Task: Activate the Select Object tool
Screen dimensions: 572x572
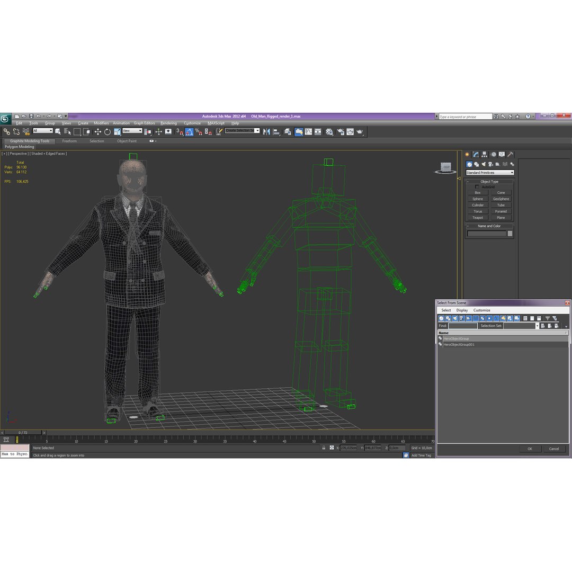Action: [x=58, y=132]
